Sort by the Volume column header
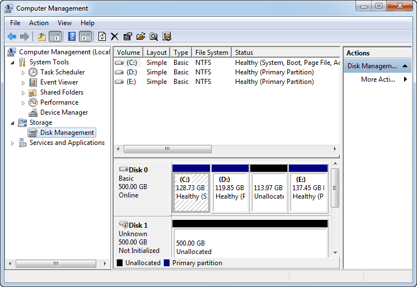 coord(128,53)
